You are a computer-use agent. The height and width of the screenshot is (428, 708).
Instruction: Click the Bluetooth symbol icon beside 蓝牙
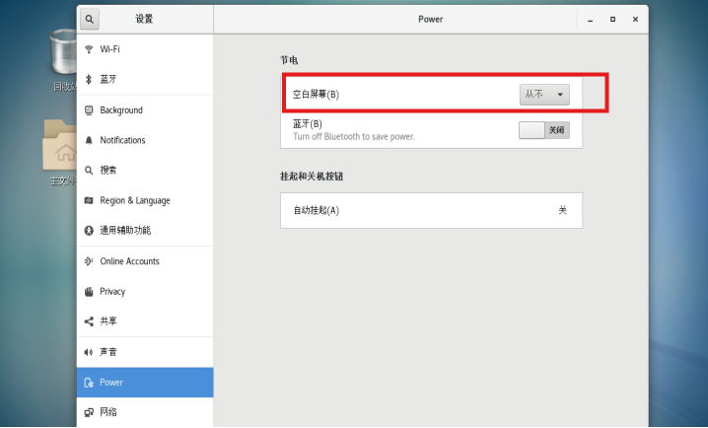point(89,80)
